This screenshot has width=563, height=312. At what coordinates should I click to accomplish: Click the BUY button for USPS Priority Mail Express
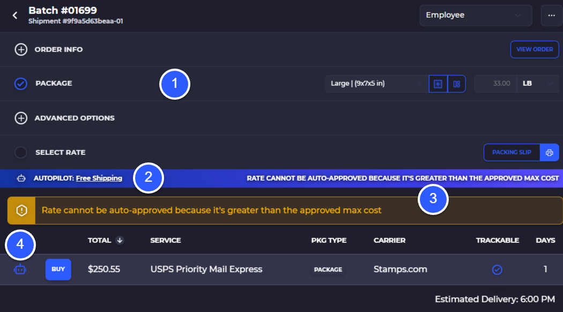point(58,269)
